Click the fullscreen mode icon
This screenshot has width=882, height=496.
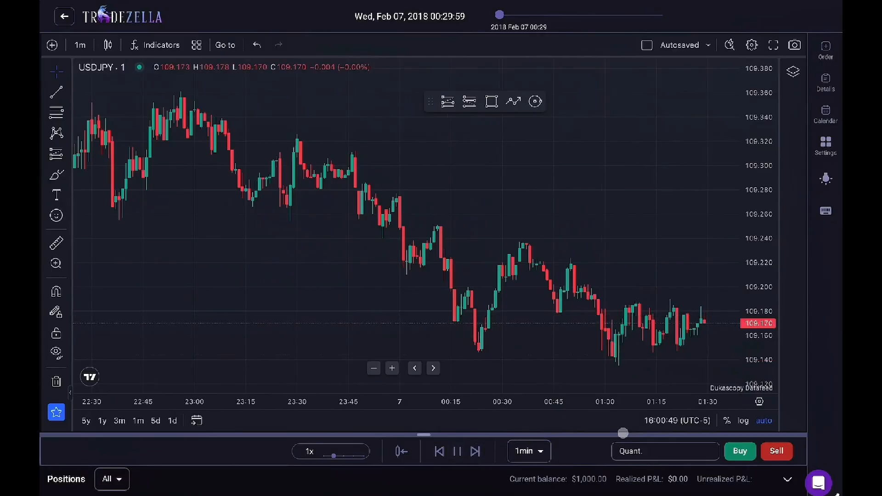click(773, 45)
